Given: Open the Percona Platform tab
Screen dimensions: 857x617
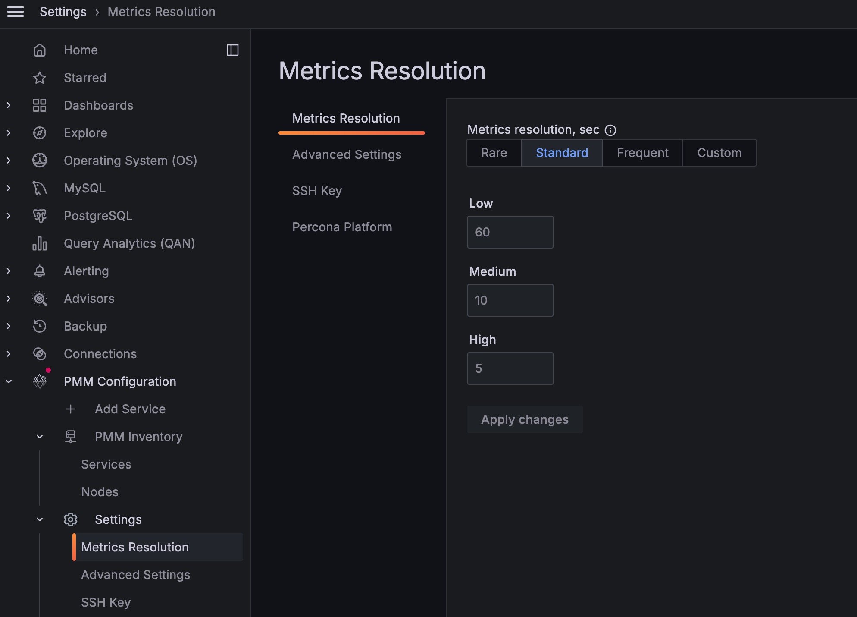Looking at the screenshot, I should coord(342,227).
